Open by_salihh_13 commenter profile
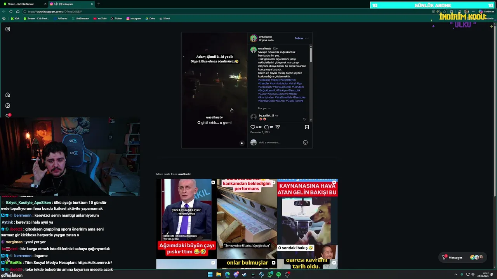The height and width of the screenshot is (279, 497). point(266,115)
